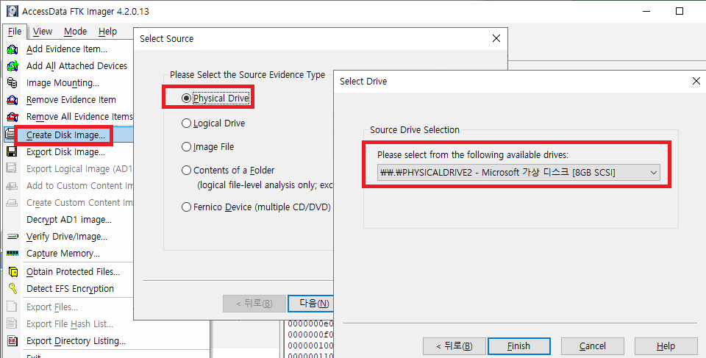This screenshot has height=358, width=706.
Task: Open the Mode menu
Action: click(75, 32)
